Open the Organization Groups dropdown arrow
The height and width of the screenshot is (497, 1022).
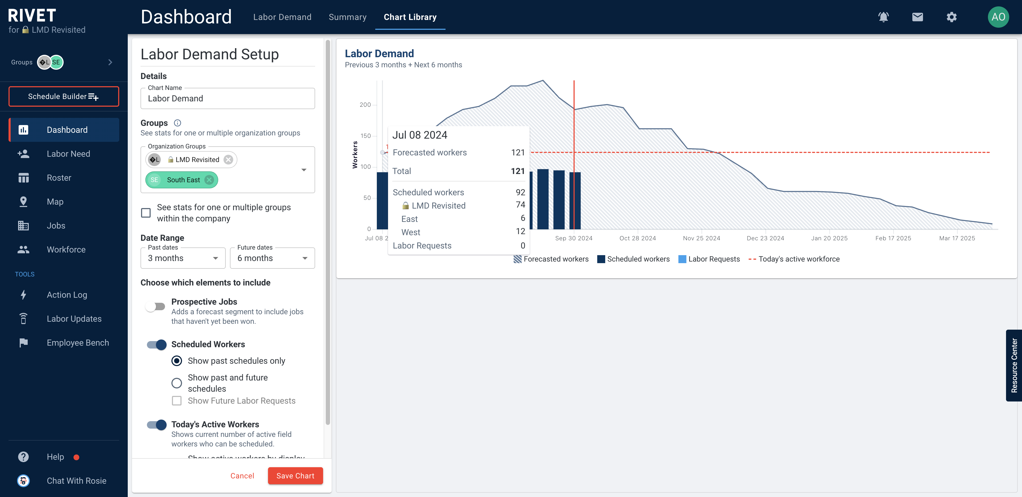(x=304, y=170)
